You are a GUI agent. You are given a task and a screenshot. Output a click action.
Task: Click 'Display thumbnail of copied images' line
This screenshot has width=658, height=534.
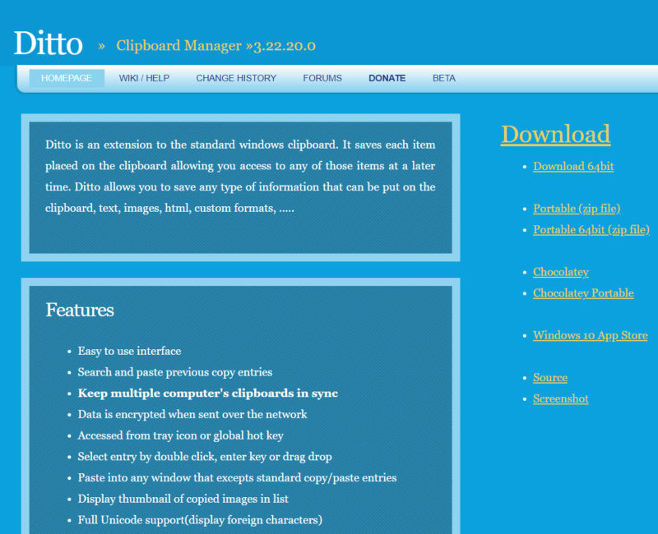pos(183,499)
